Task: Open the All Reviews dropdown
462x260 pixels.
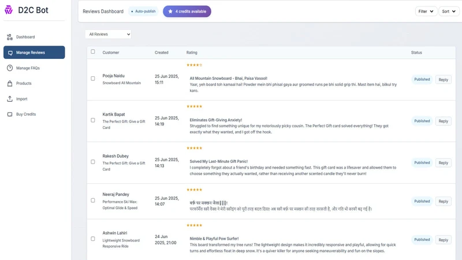Action: (108, 34)
